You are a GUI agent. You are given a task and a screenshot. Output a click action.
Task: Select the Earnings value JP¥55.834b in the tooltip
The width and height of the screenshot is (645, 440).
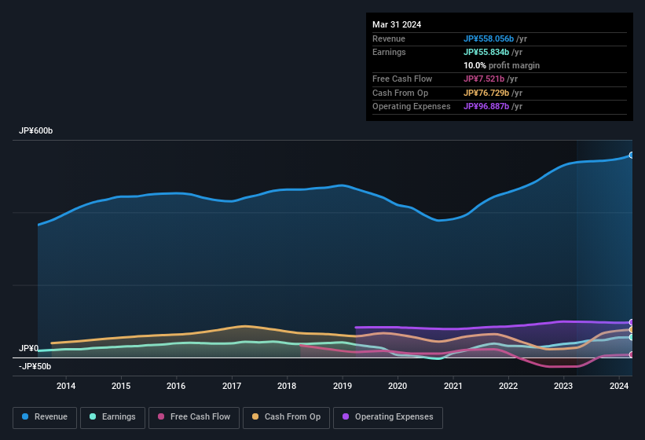486,52
